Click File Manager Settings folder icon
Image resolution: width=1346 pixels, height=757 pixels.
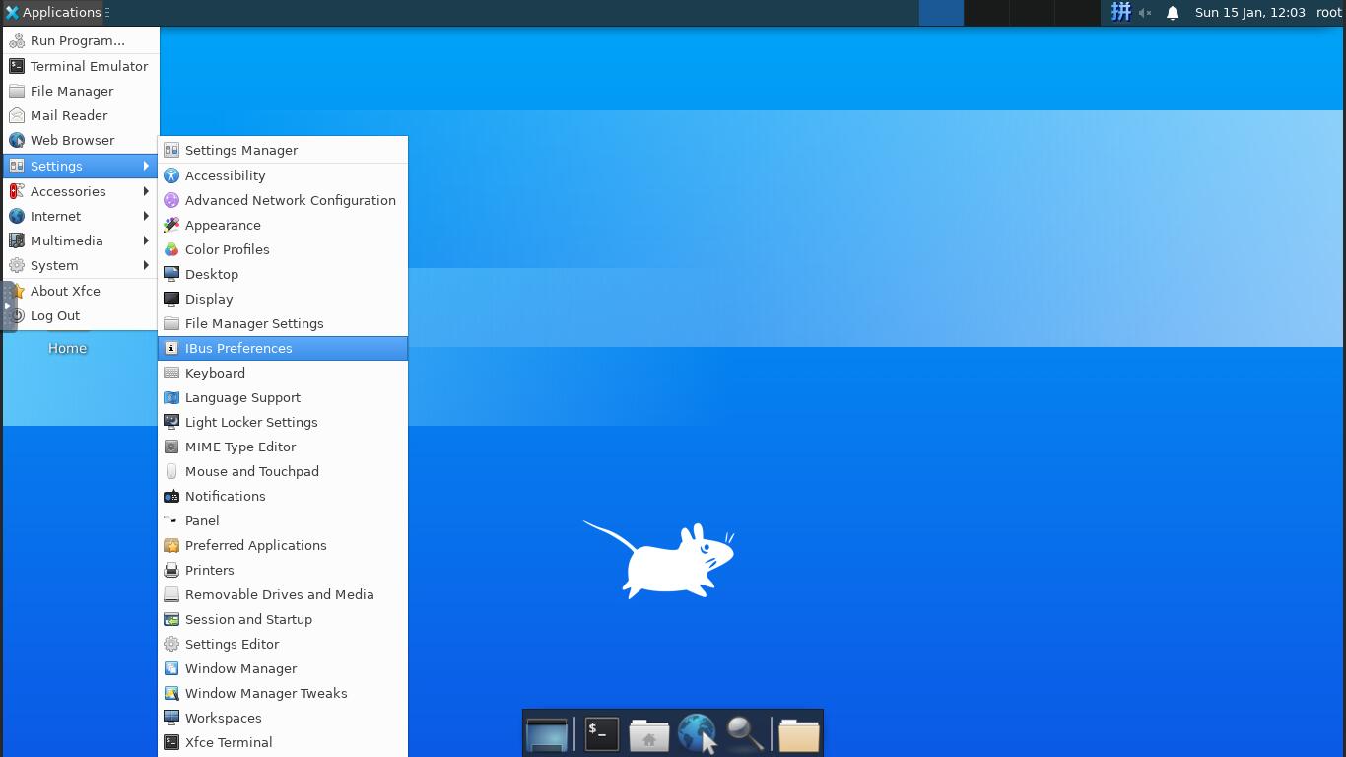pyautogui.click(x=171, y=323)
